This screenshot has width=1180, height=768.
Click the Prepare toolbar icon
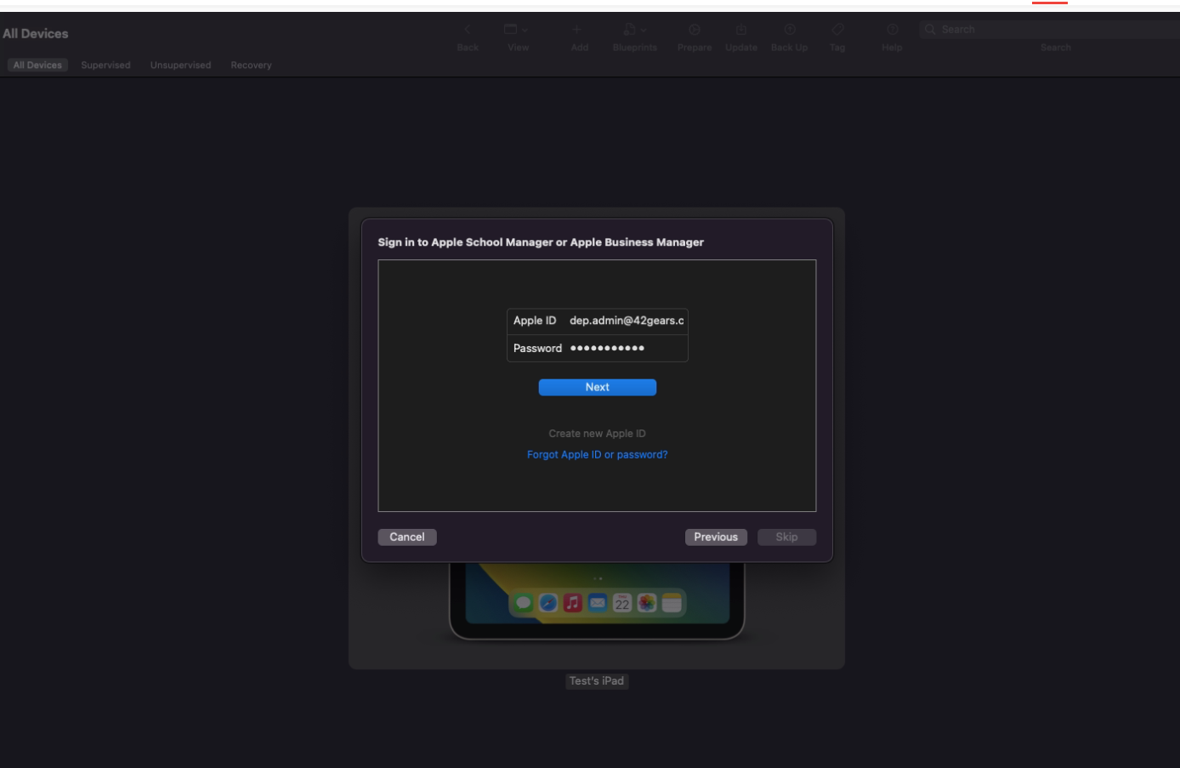coord(695,31)
